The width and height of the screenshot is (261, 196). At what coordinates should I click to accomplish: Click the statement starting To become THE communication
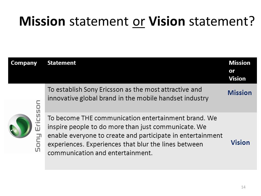point(135,136)
